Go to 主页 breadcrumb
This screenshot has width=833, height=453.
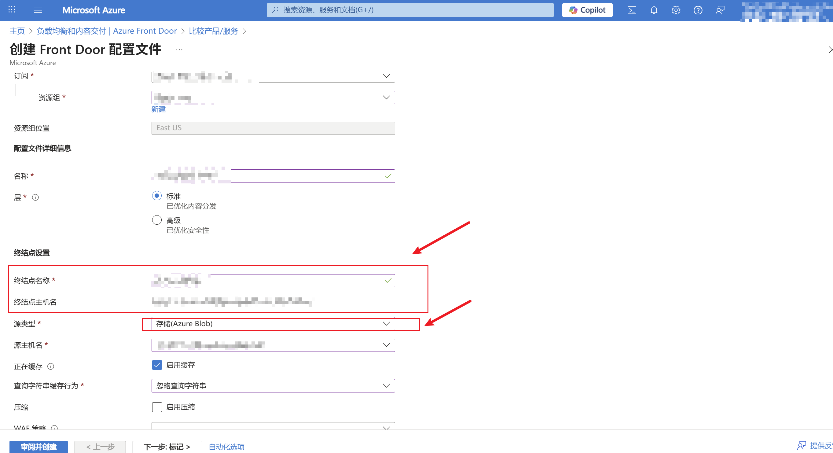[17, 31]
